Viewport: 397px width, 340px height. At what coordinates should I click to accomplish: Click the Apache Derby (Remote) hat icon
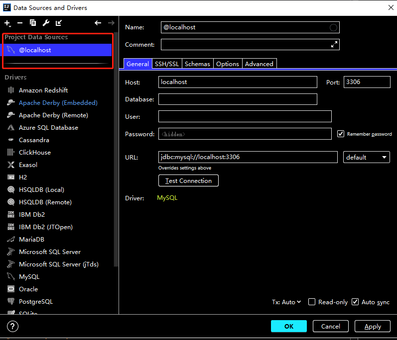tap(11, 115)
